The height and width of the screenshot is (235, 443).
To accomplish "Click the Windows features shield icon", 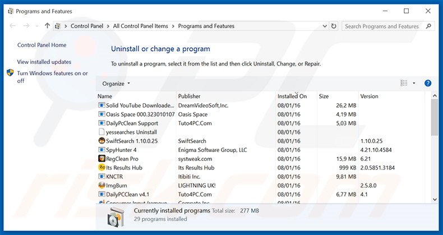I will click(x=10, y=73).
